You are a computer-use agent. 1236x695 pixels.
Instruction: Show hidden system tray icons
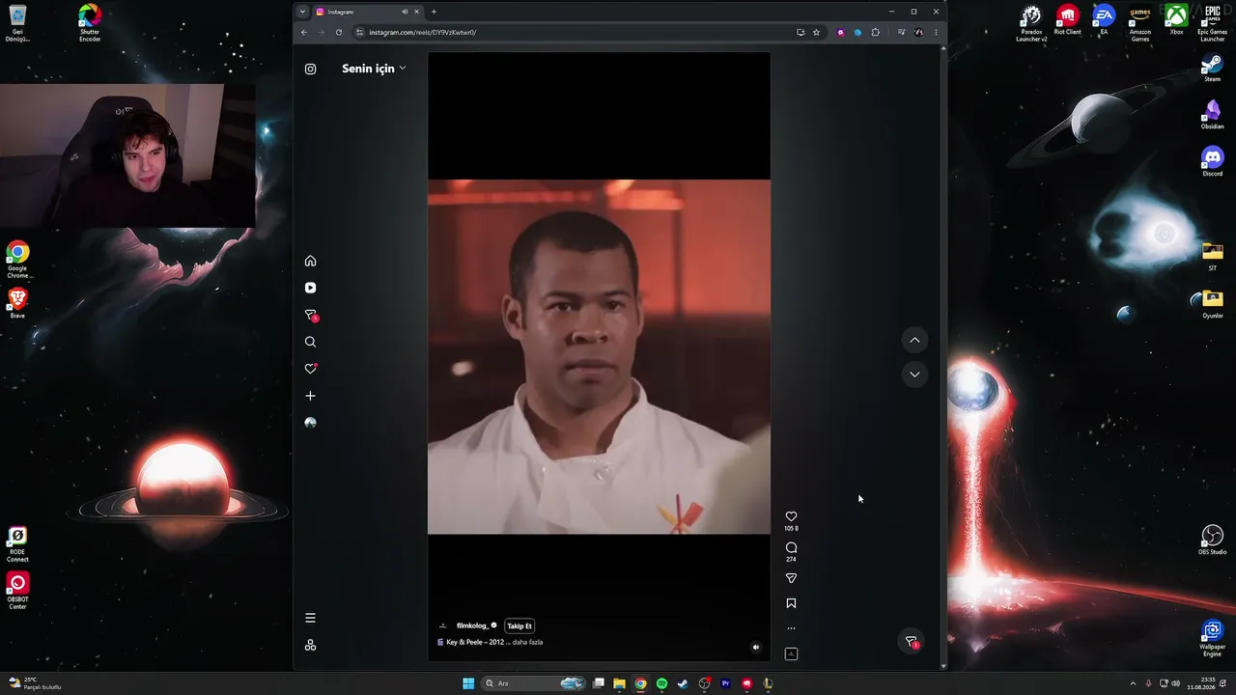coord(1133,683)
